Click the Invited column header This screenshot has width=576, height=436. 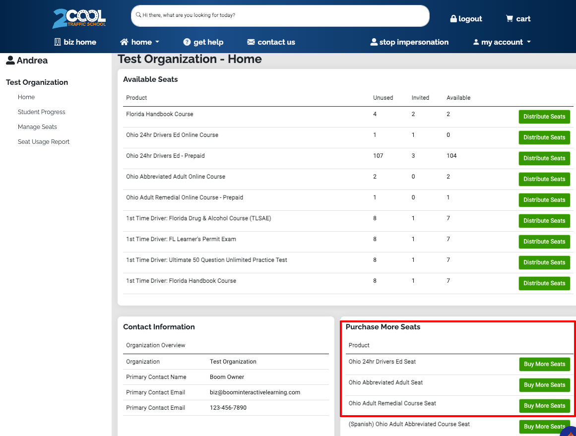[x=420, y=98]
